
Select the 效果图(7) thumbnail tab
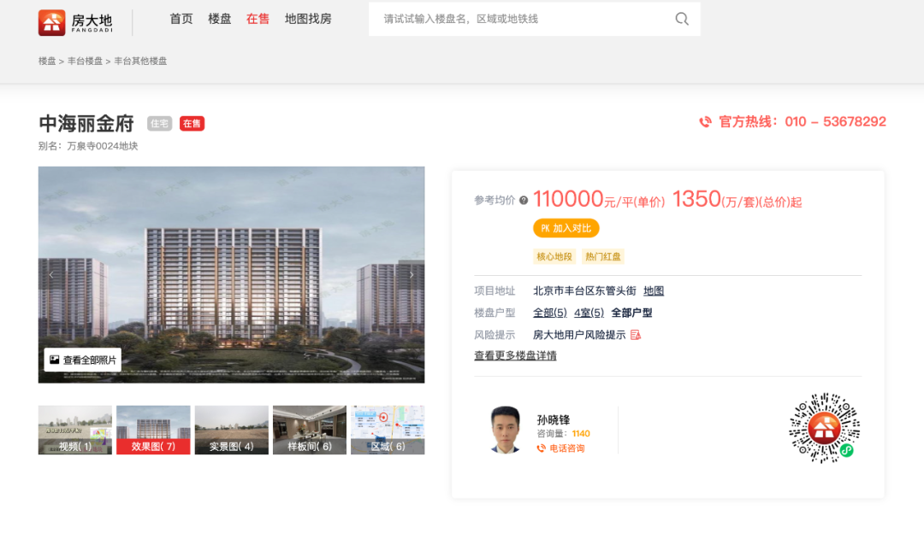pos(153,430)
